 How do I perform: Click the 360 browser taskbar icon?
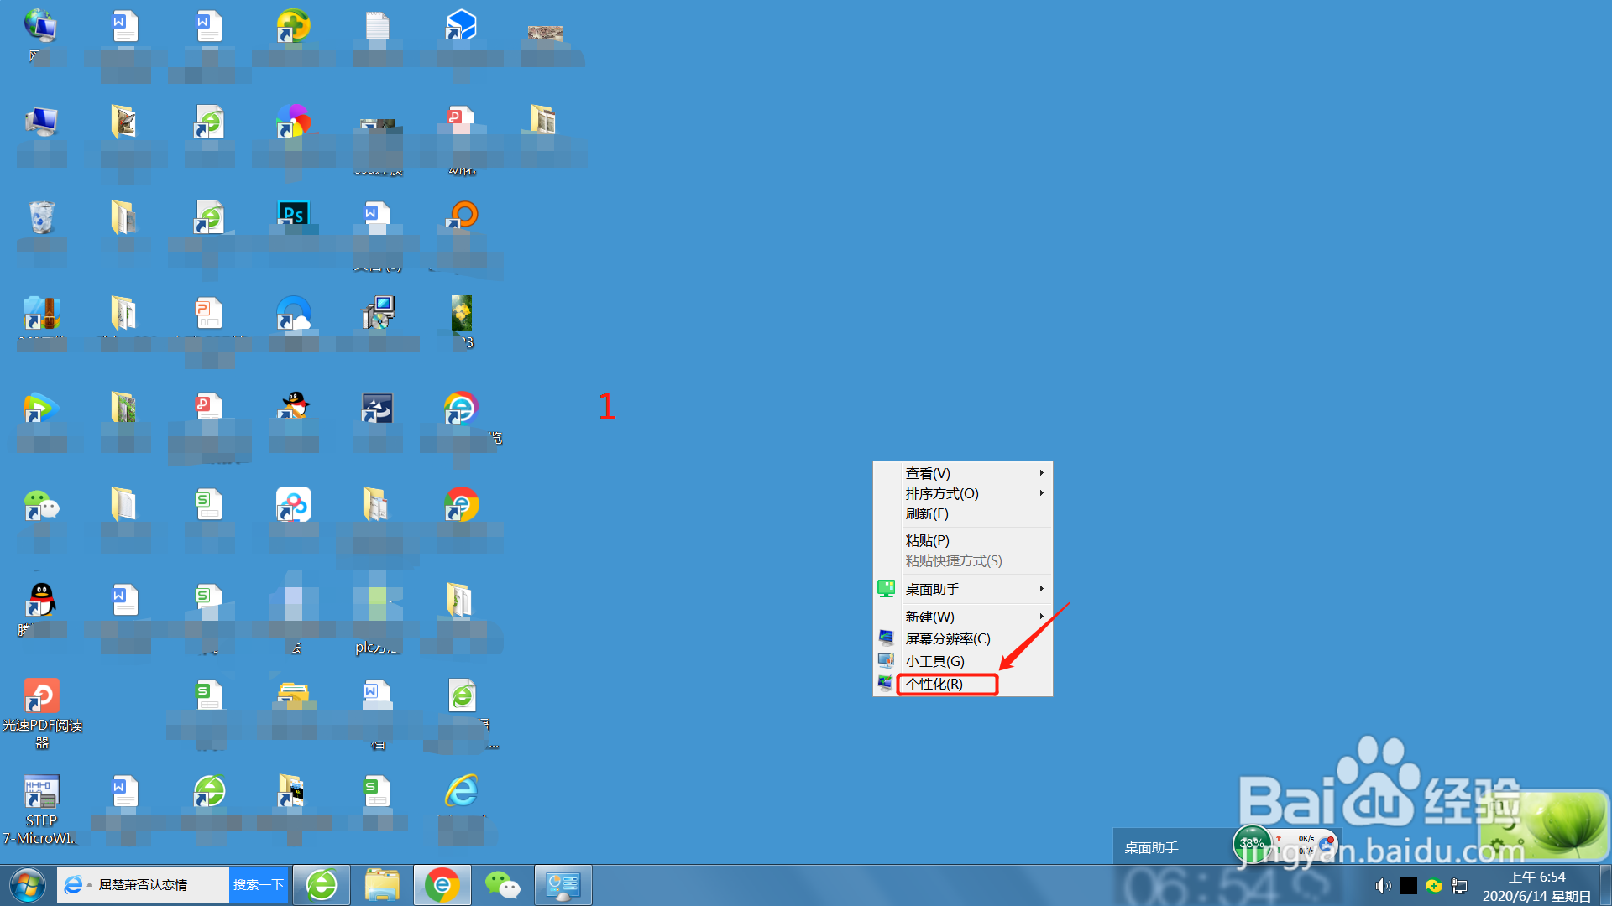click(322, 885)
